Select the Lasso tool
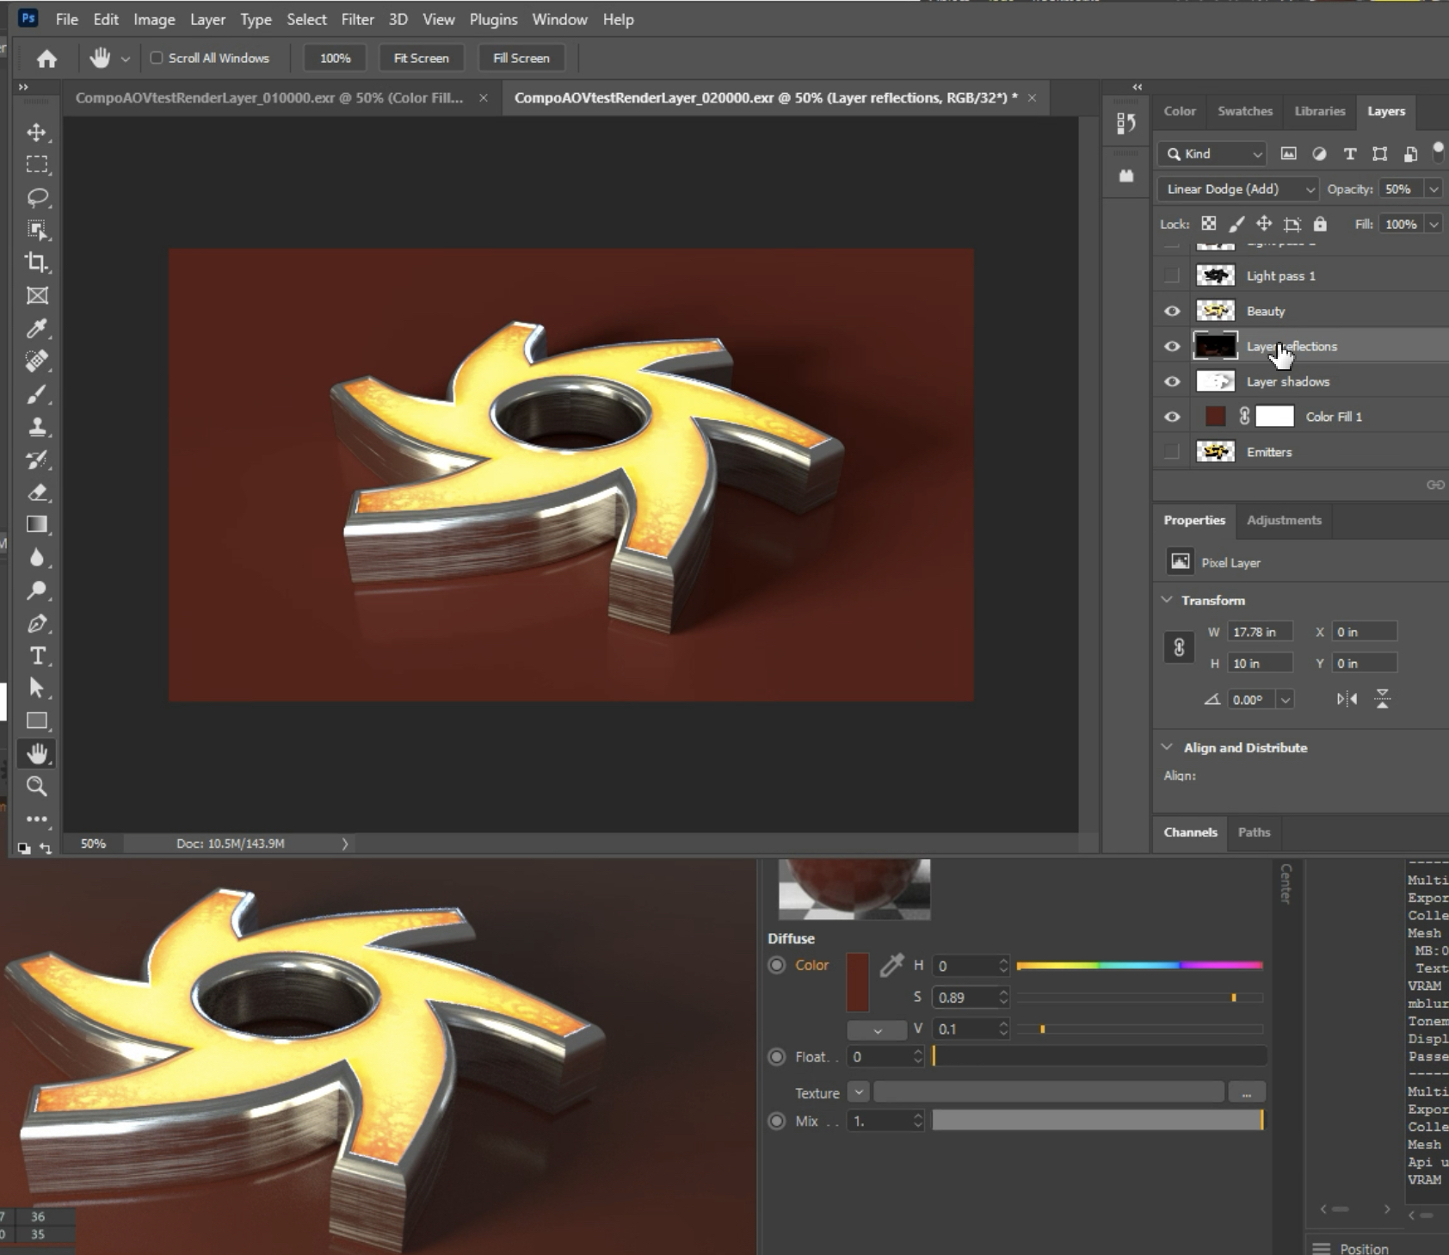 pyautogui.click(x=36, y=197)
